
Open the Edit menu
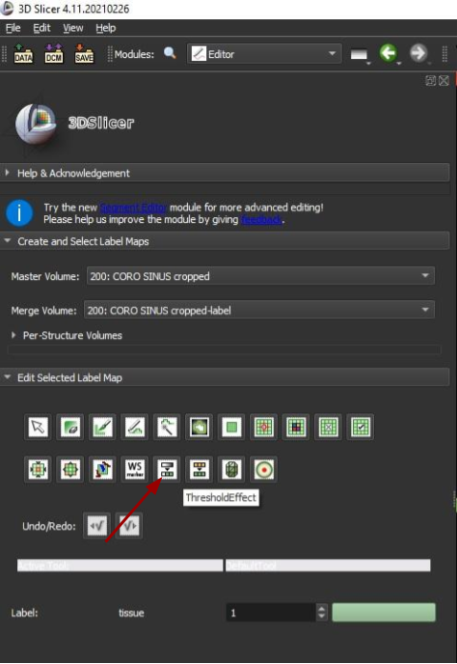(x=41, y=28)
